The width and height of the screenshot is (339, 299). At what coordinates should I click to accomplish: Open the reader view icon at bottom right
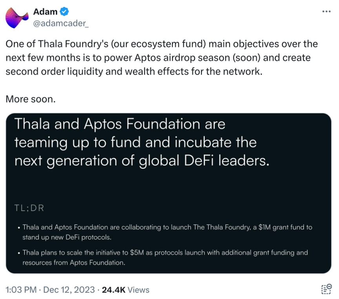click(326, 289)
